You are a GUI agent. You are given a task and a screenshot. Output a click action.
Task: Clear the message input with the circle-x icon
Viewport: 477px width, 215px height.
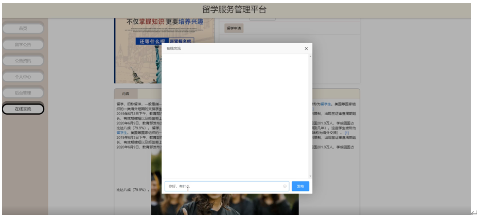pyautogui.click(x=285, y=186)
